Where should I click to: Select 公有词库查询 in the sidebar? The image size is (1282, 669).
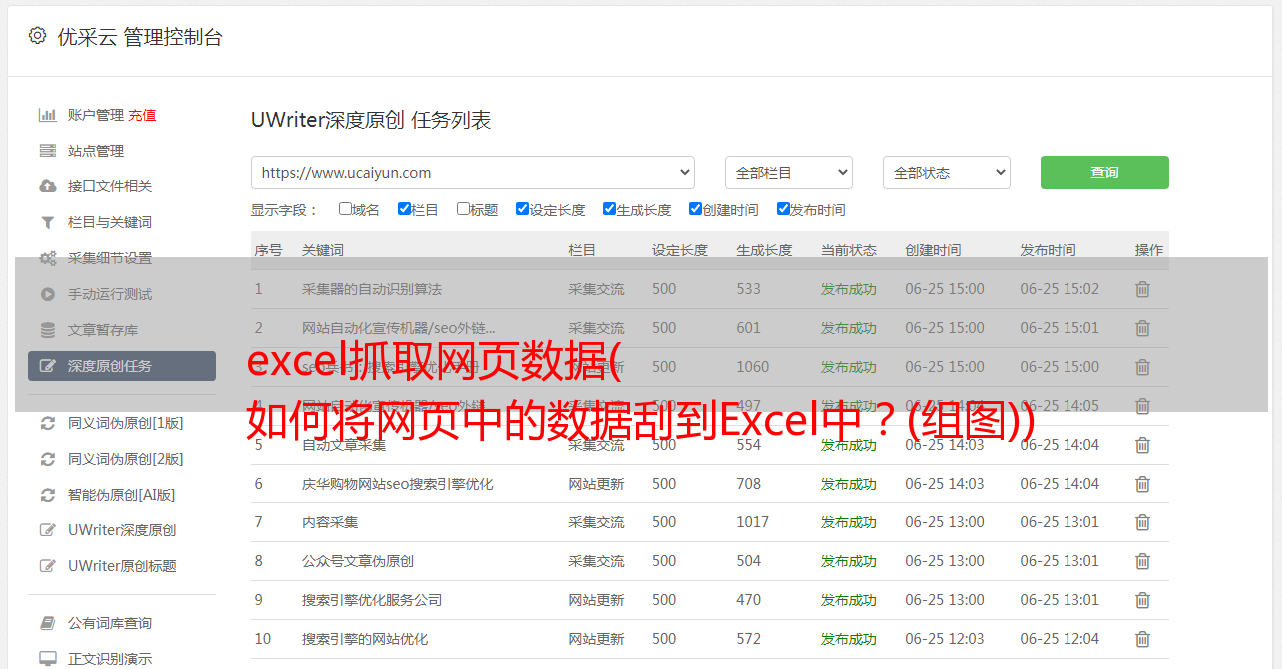coord(110,623)
